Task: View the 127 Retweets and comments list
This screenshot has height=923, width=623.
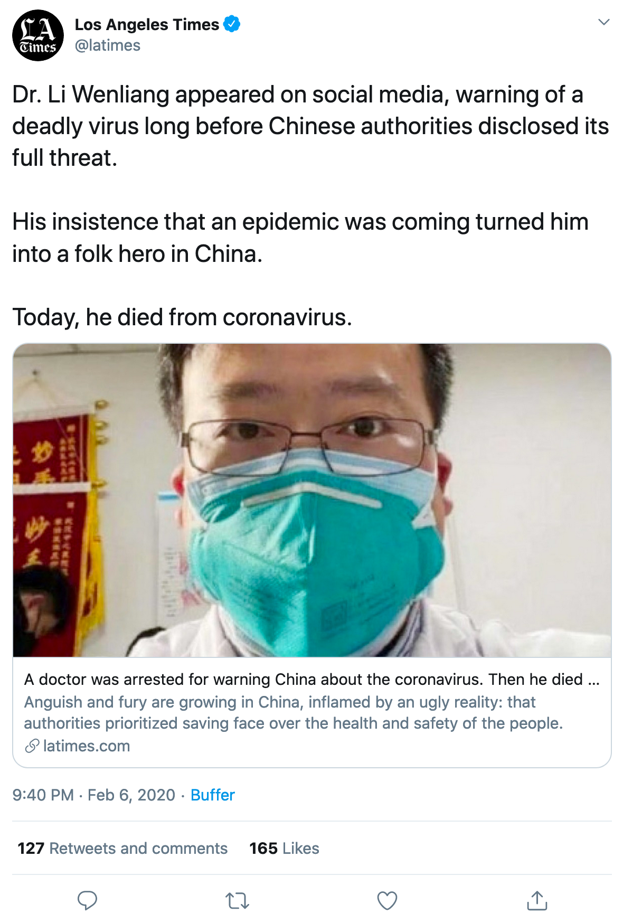Action: click(122, 848)
